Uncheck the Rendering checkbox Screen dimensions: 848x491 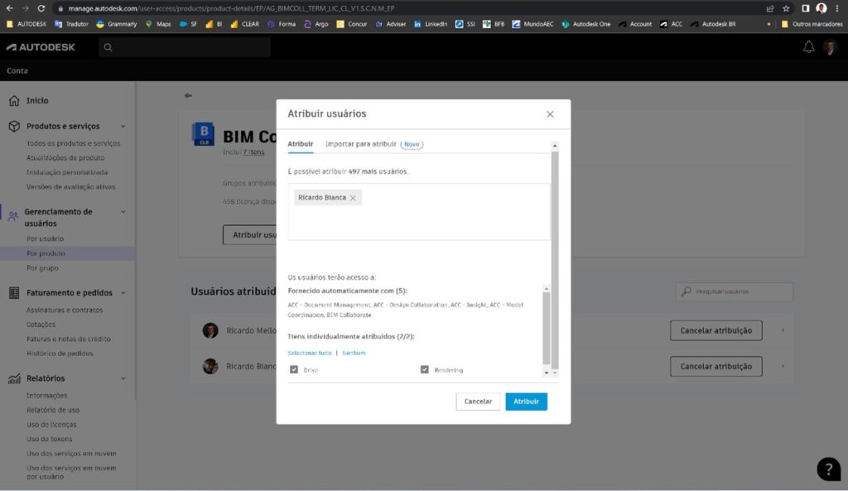pos(425,369)
